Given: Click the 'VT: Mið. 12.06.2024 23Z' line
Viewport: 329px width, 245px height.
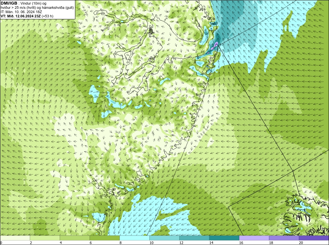Looking at the screenshot, I should coord(20,16).
